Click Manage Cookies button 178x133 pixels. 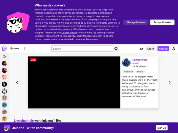pyautogui.click(x=136, y=22)
